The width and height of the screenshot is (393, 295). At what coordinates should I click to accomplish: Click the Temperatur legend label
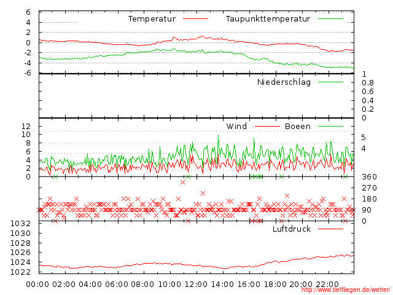click(152, 19)
